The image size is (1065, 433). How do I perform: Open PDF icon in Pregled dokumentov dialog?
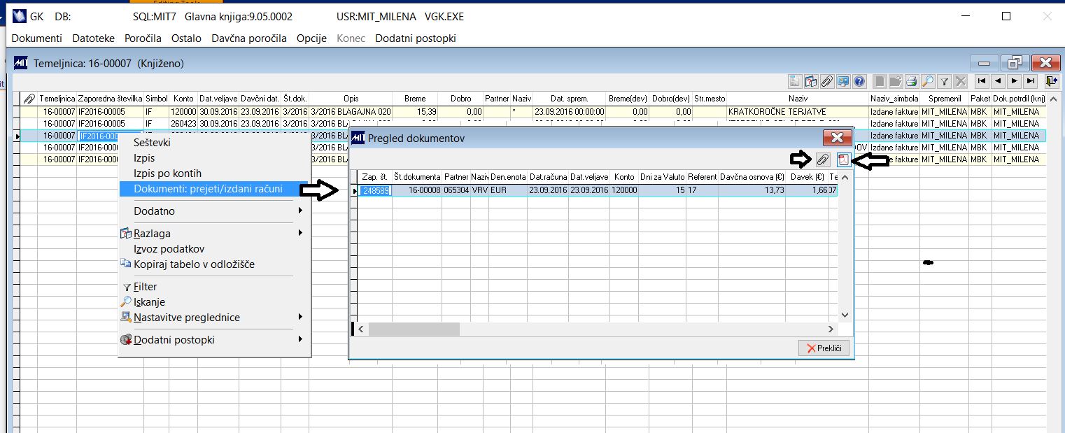tap(843, 160)
